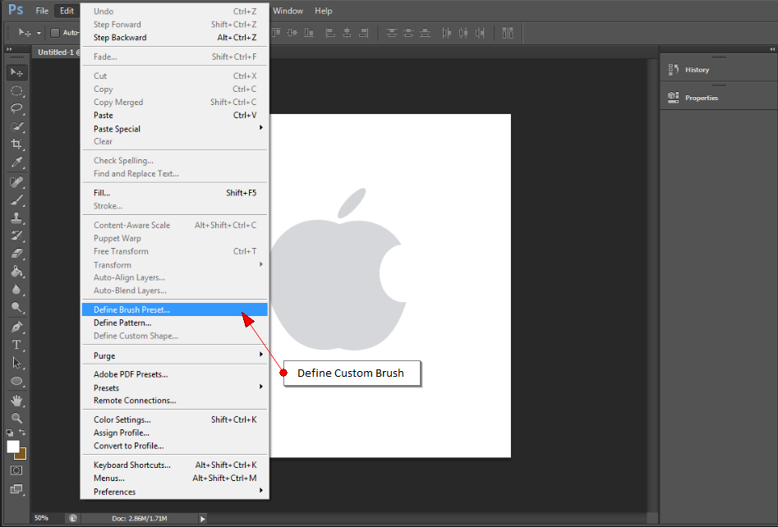The height and width of the screenshot is (527, 778).
Task: Select the Hand tool
Action: (16, 400)
